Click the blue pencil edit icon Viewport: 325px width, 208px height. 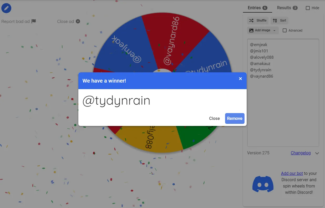click(x=6, y=8)
